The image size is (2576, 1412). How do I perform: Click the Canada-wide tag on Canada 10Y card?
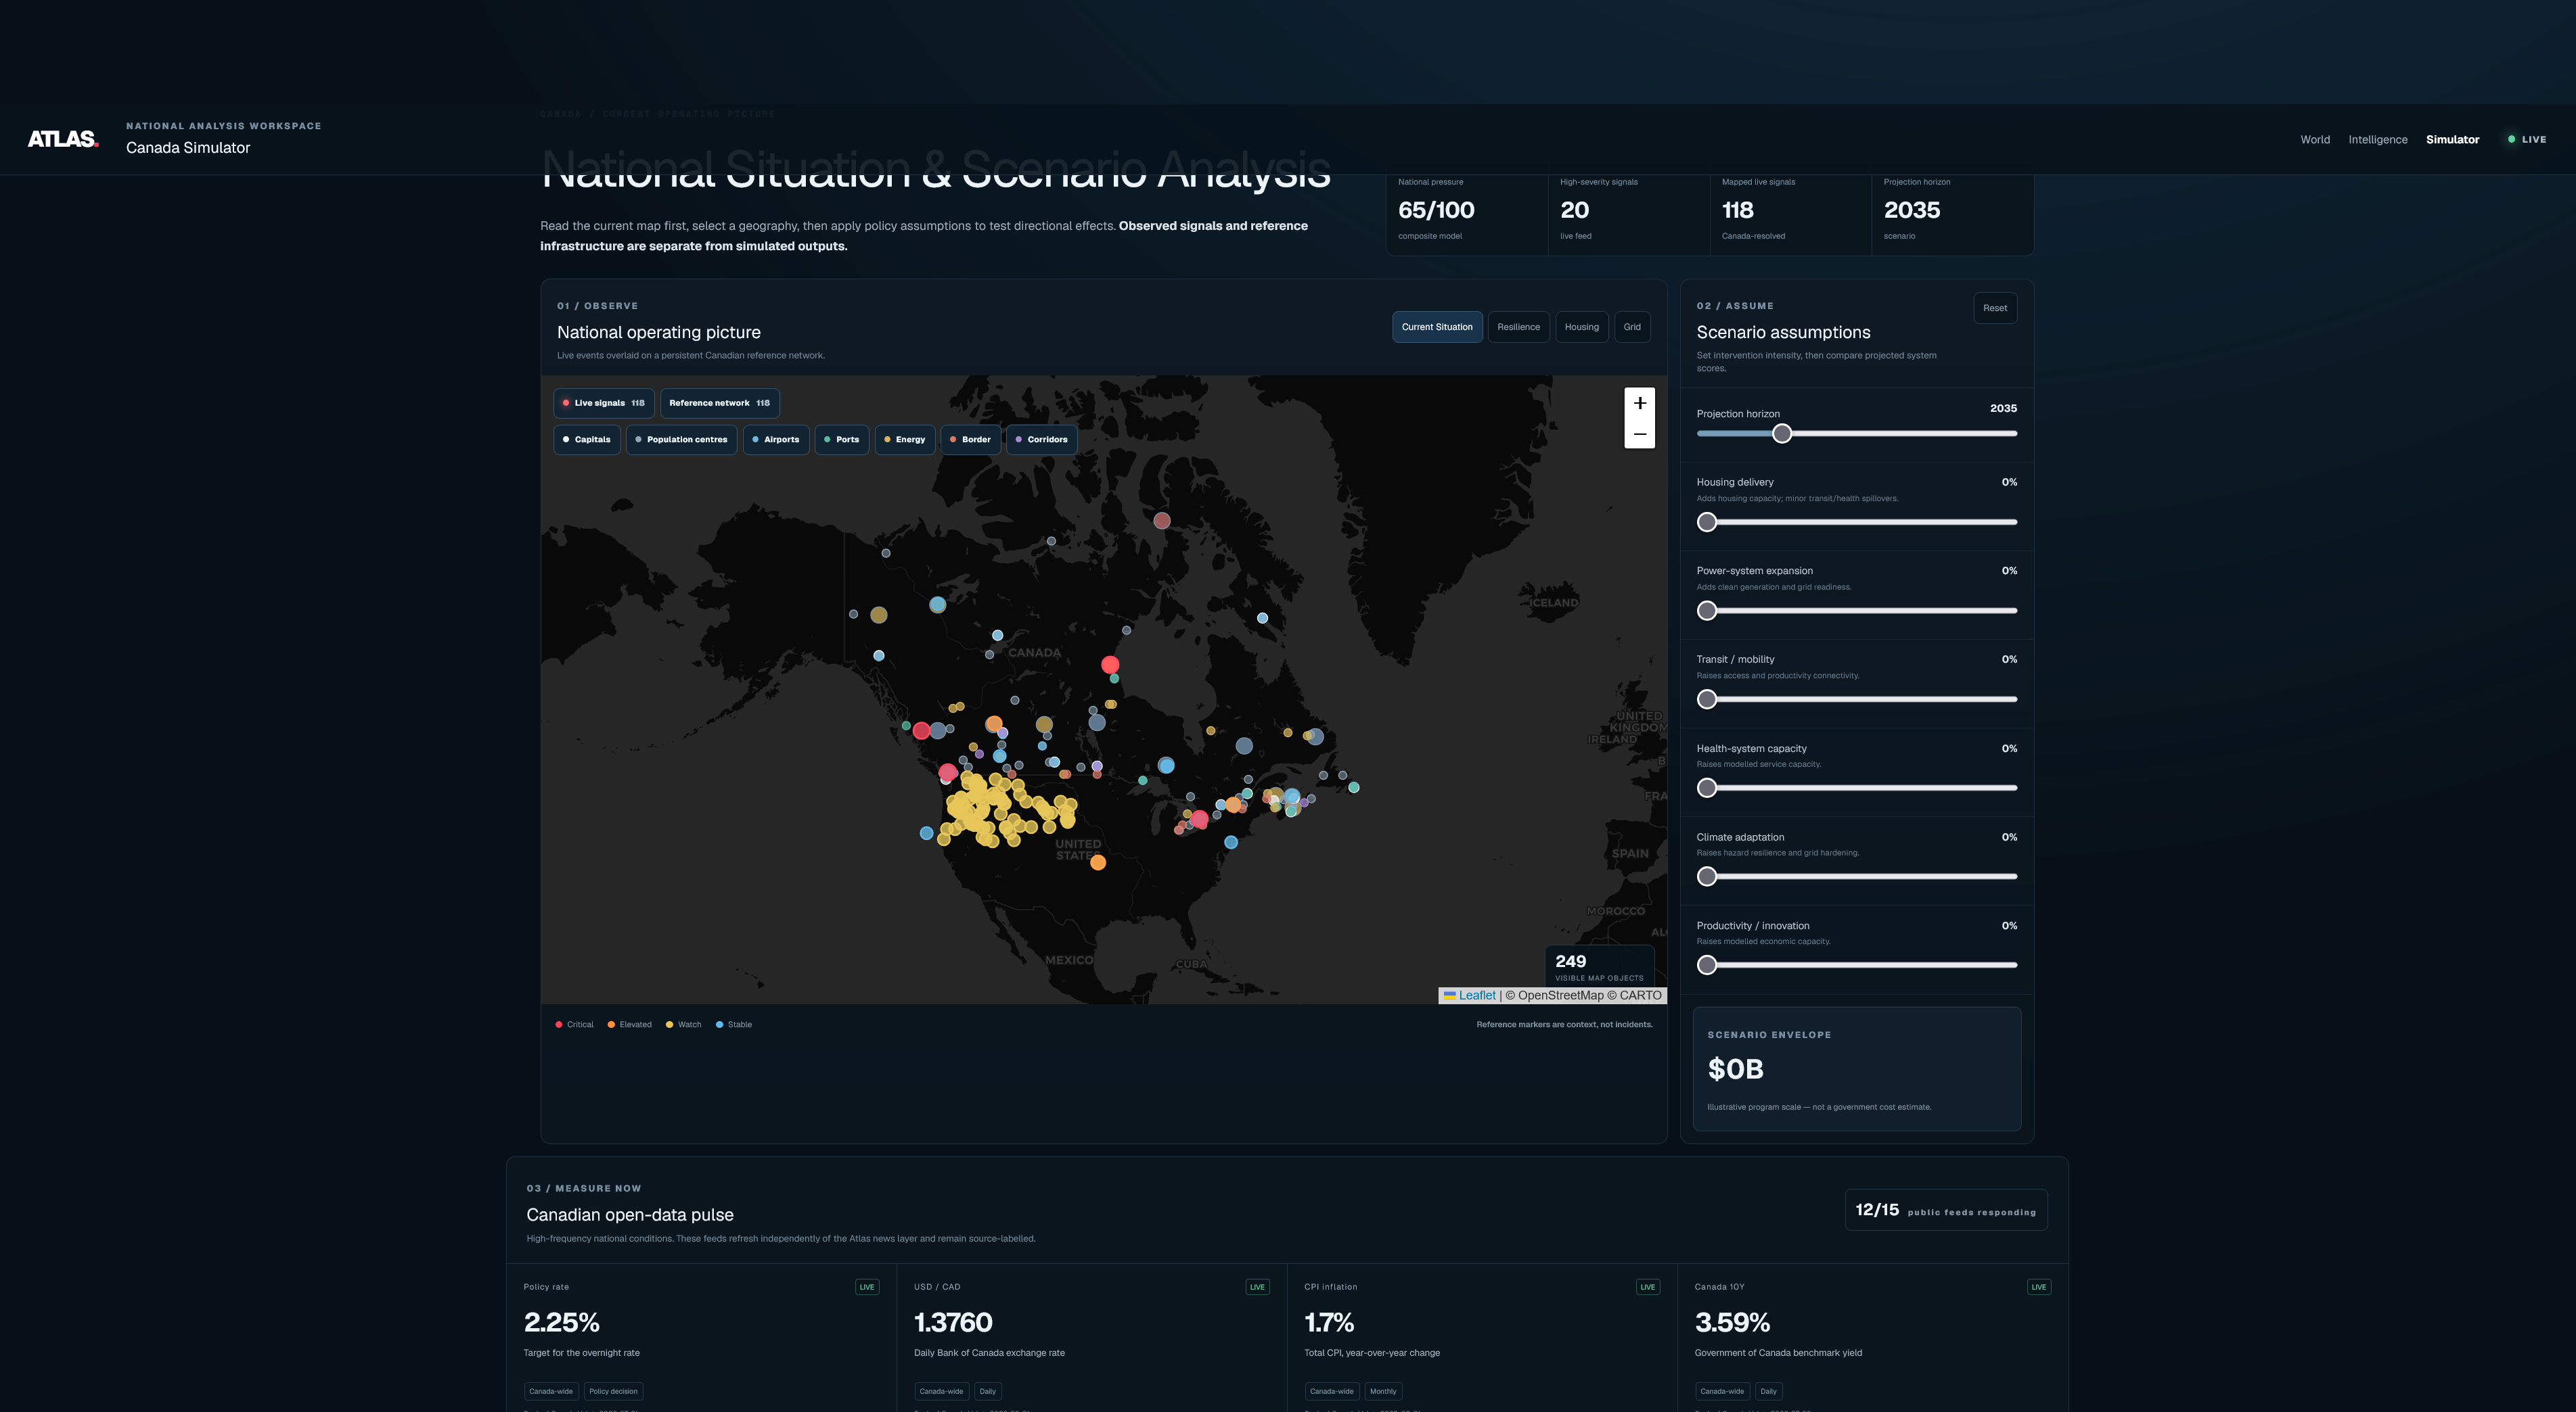[1722, 1391]
